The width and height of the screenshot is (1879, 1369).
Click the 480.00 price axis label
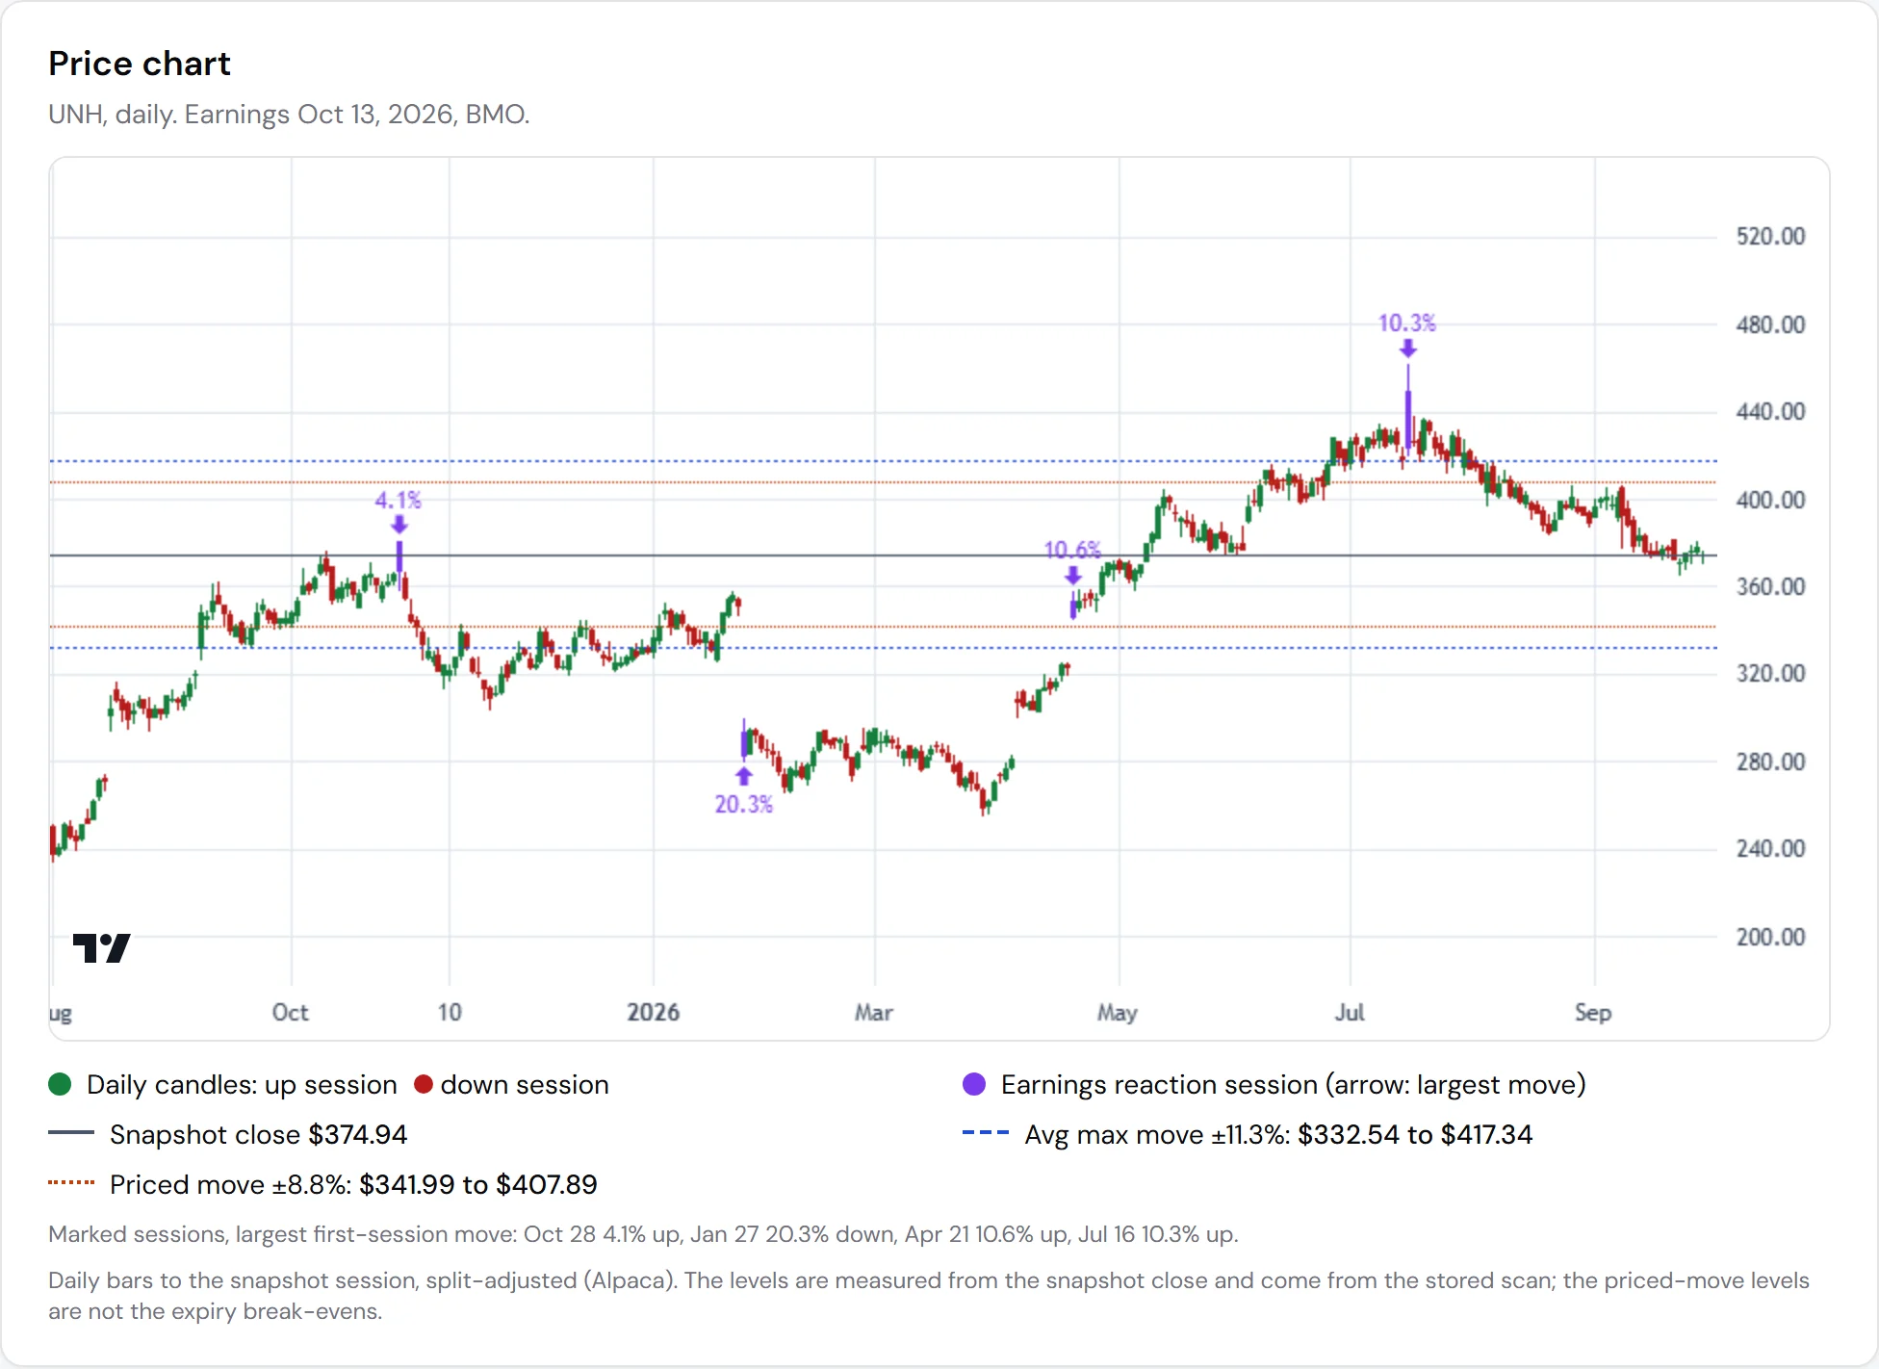coord(1770,324)
